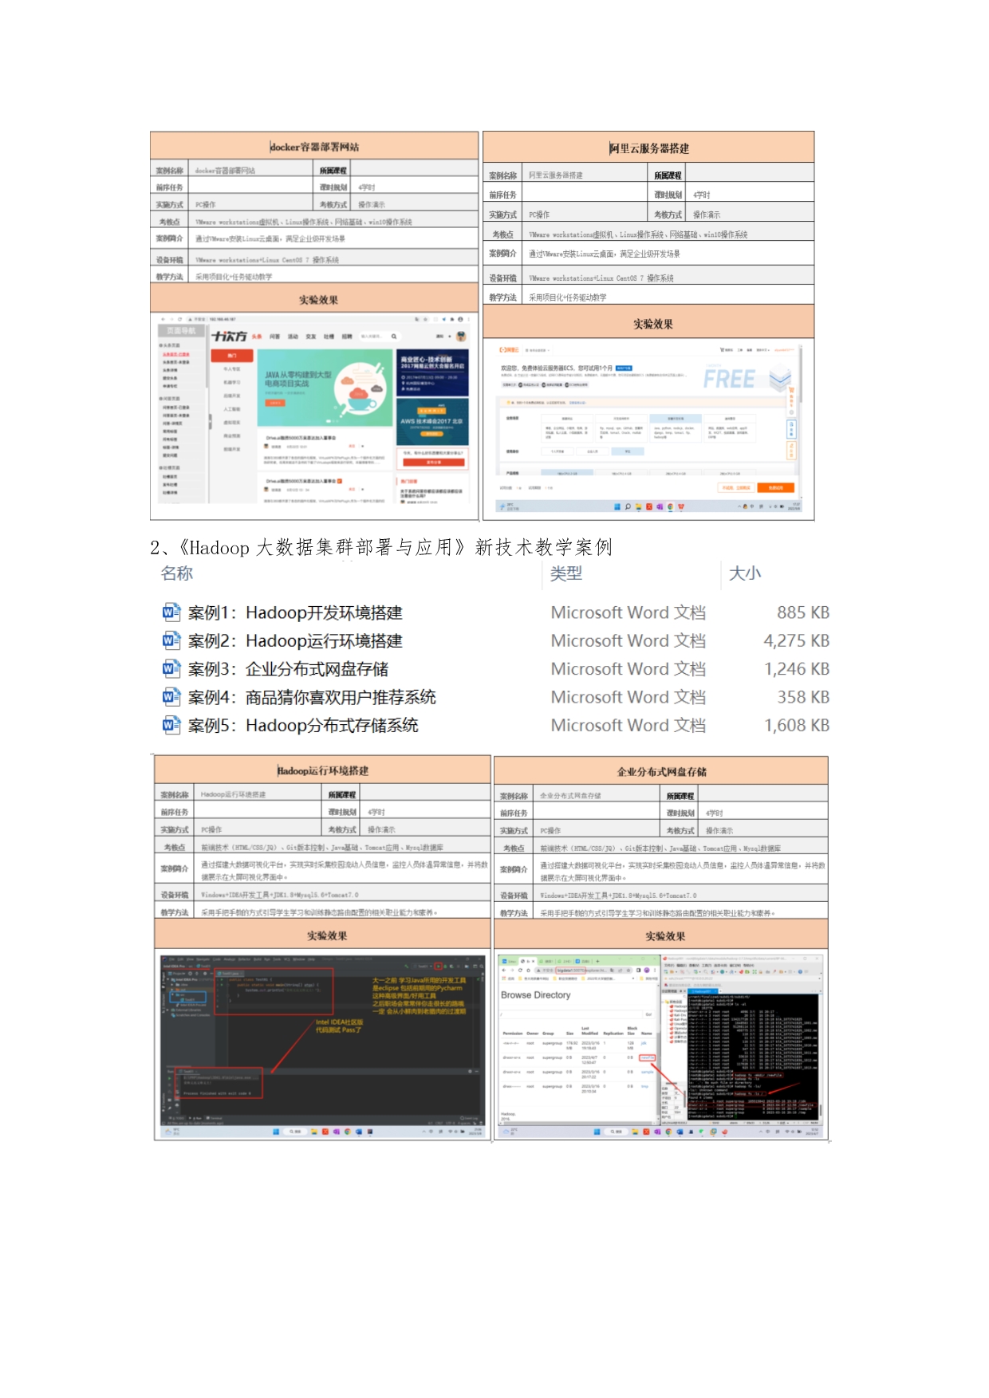Click Word icon beside 案例2 Hadoop运行环境搭建
The height and width of the screenshot is (1398, 989).
coord(171,640)
